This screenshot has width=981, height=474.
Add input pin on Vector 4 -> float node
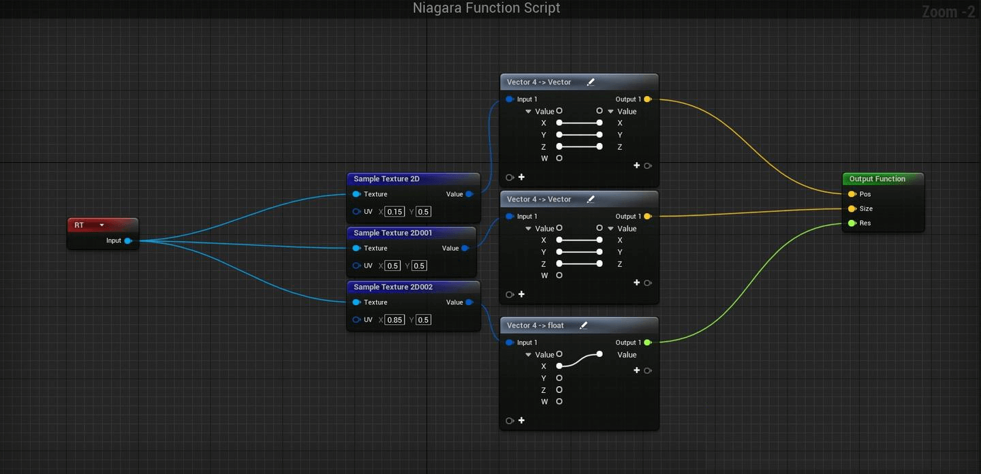(x=522, y=420)
